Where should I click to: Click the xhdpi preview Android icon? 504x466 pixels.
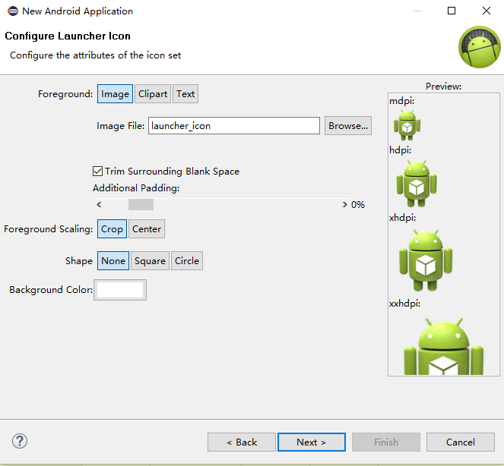pyautogui.click(x=426, y=260)
